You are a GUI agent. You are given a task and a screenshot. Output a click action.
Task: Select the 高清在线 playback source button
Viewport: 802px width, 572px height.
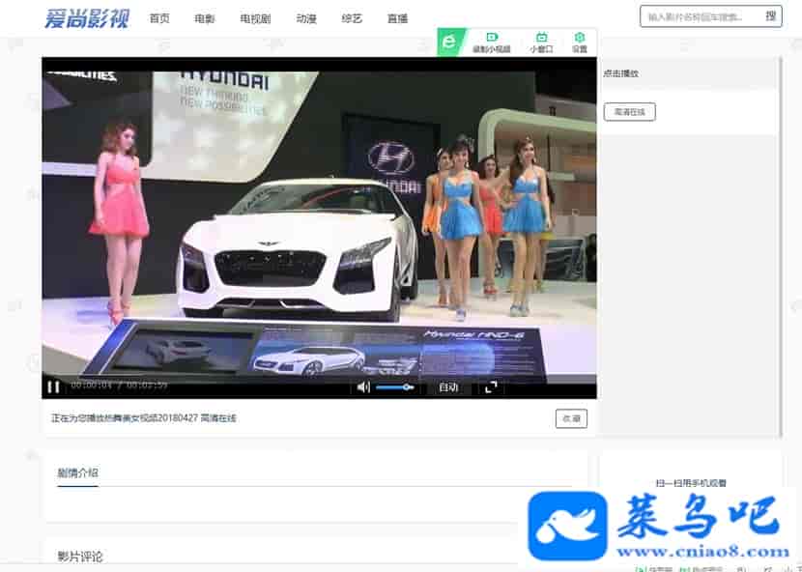629,112
